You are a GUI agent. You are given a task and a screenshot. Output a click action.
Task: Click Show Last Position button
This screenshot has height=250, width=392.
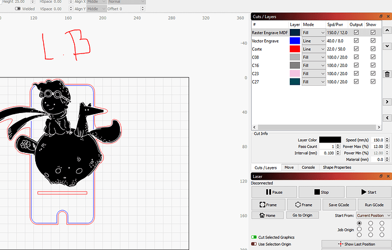pyautogui.click(x=357, y=244)
